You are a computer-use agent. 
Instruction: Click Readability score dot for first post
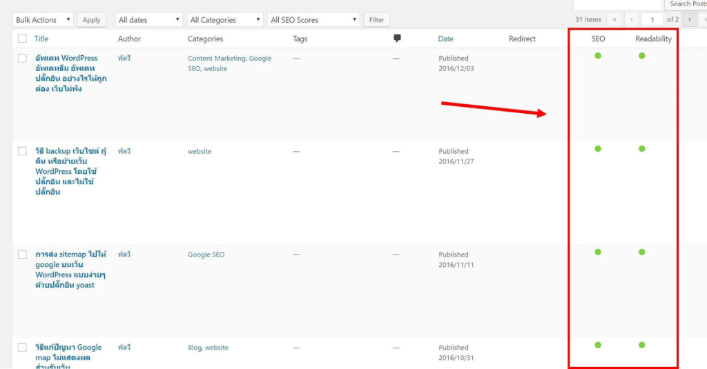642,56
